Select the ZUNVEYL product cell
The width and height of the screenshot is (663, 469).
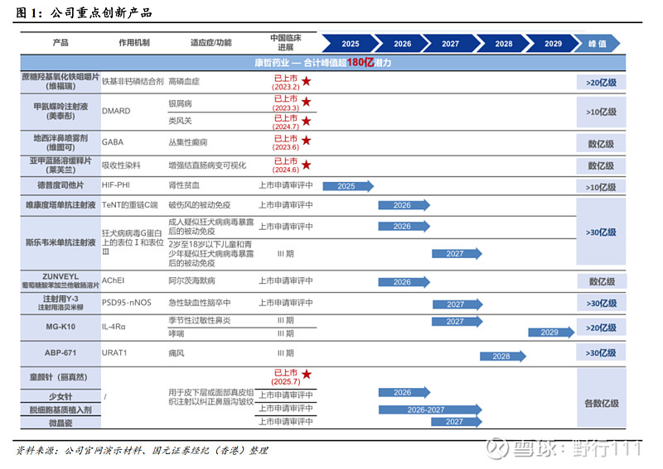(60, 280)
